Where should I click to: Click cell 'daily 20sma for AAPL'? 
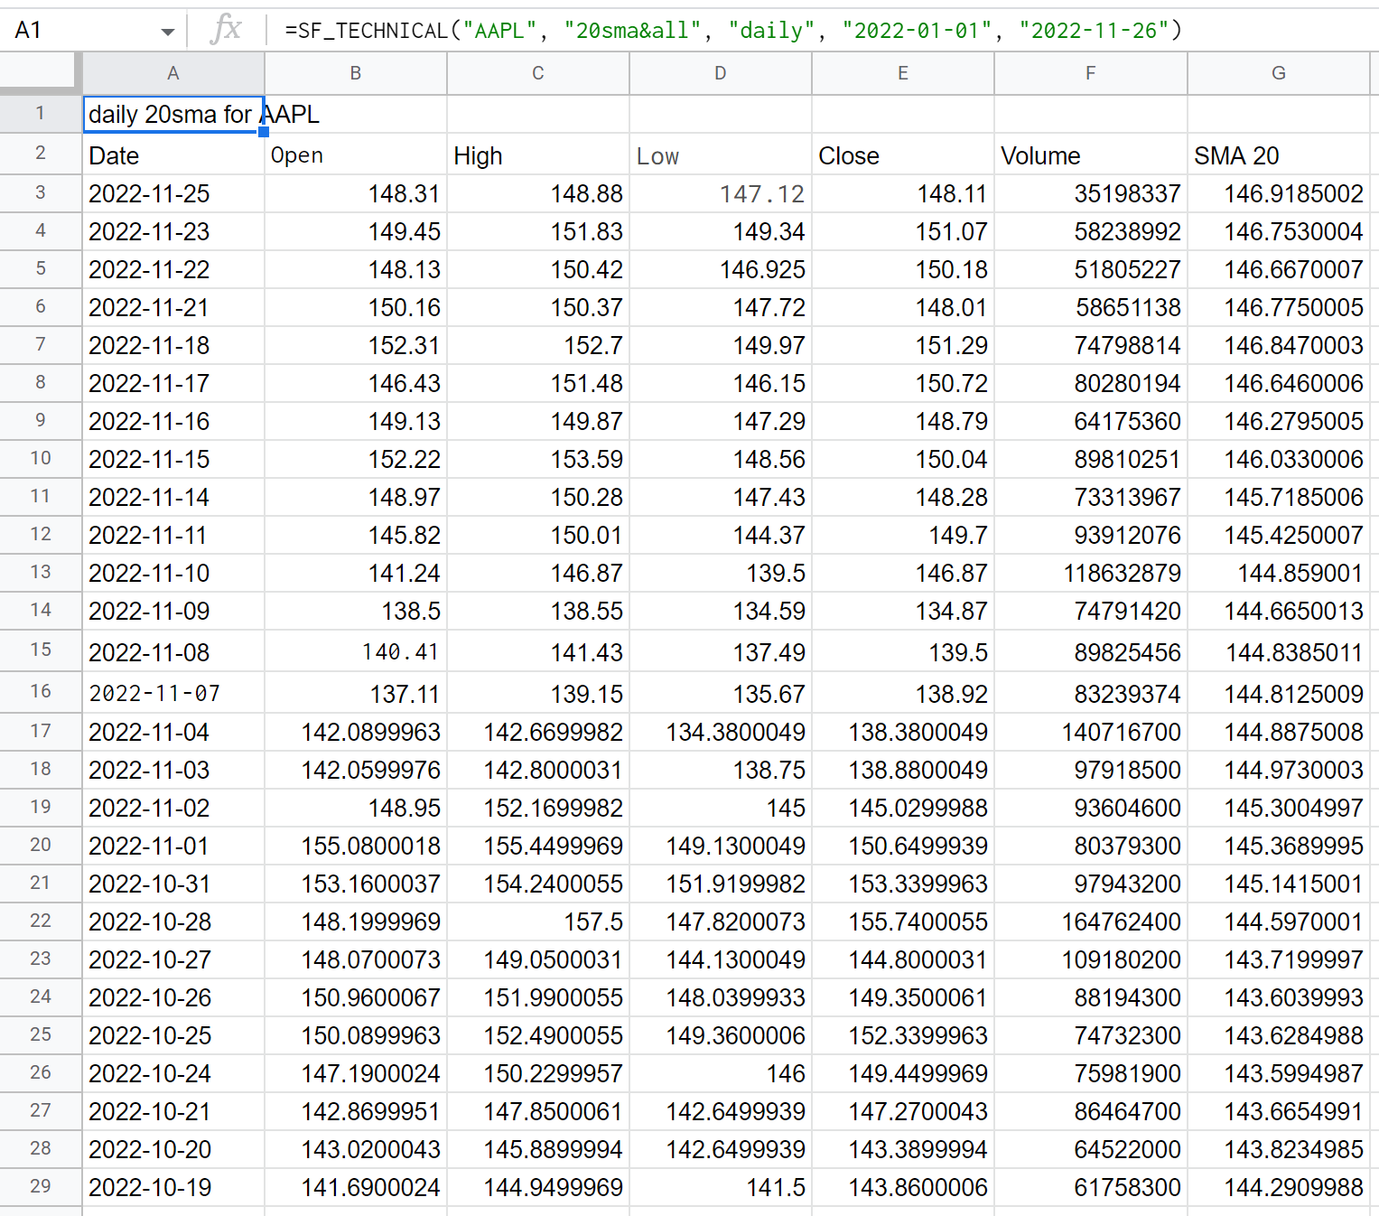click(173, 115)
